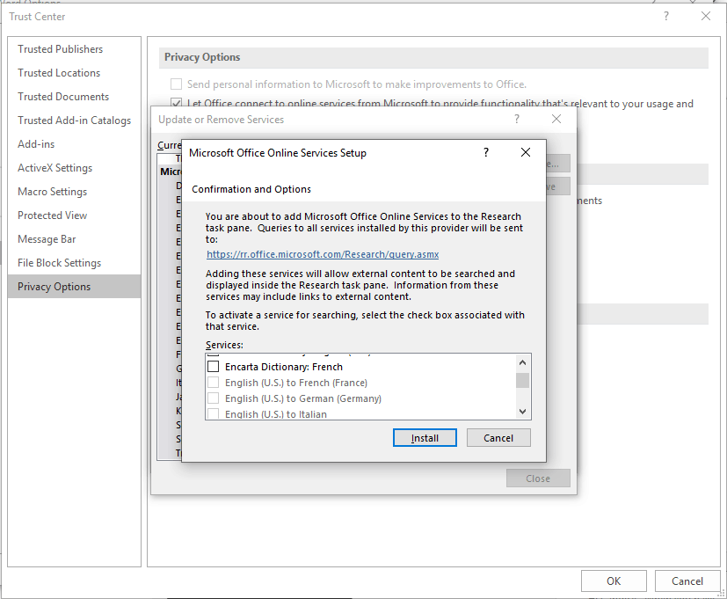This screenshot has width=727, height=599.
Task: Click services list scroll up arrow
Action: [x=522, y=363]
